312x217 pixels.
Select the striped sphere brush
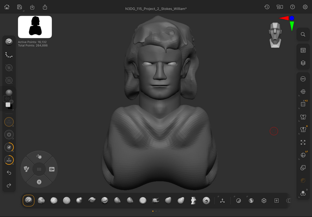(67, 200)
